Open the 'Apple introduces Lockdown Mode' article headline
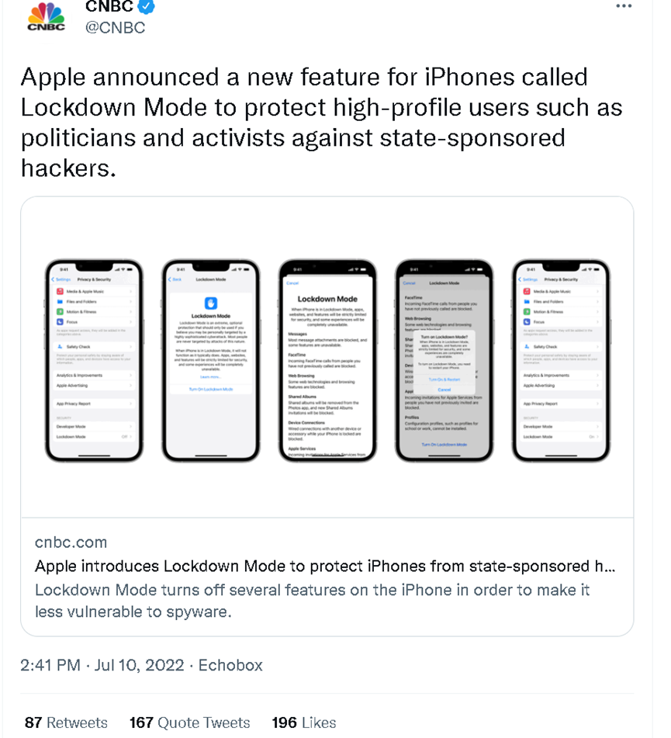 pyautogui.click(x=326, y=566)
